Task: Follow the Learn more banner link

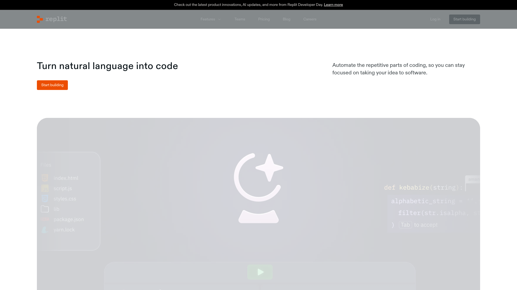Action: [333, 5]
